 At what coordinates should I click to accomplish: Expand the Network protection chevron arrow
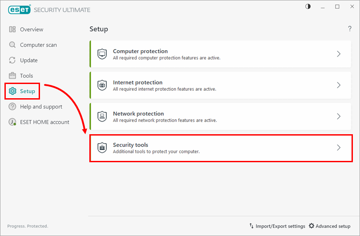(339, 116)
